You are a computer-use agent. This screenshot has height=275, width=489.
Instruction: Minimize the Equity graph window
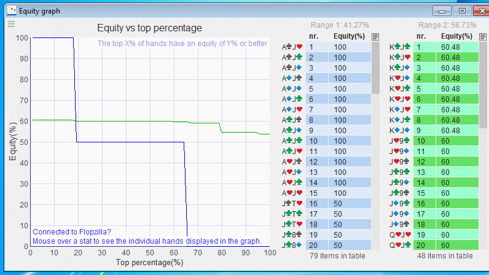pyautogui.click(x=442, y=11)
